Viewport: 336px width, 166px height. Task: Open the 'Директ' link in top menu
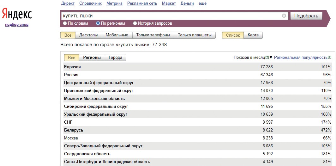pos(67,3)
